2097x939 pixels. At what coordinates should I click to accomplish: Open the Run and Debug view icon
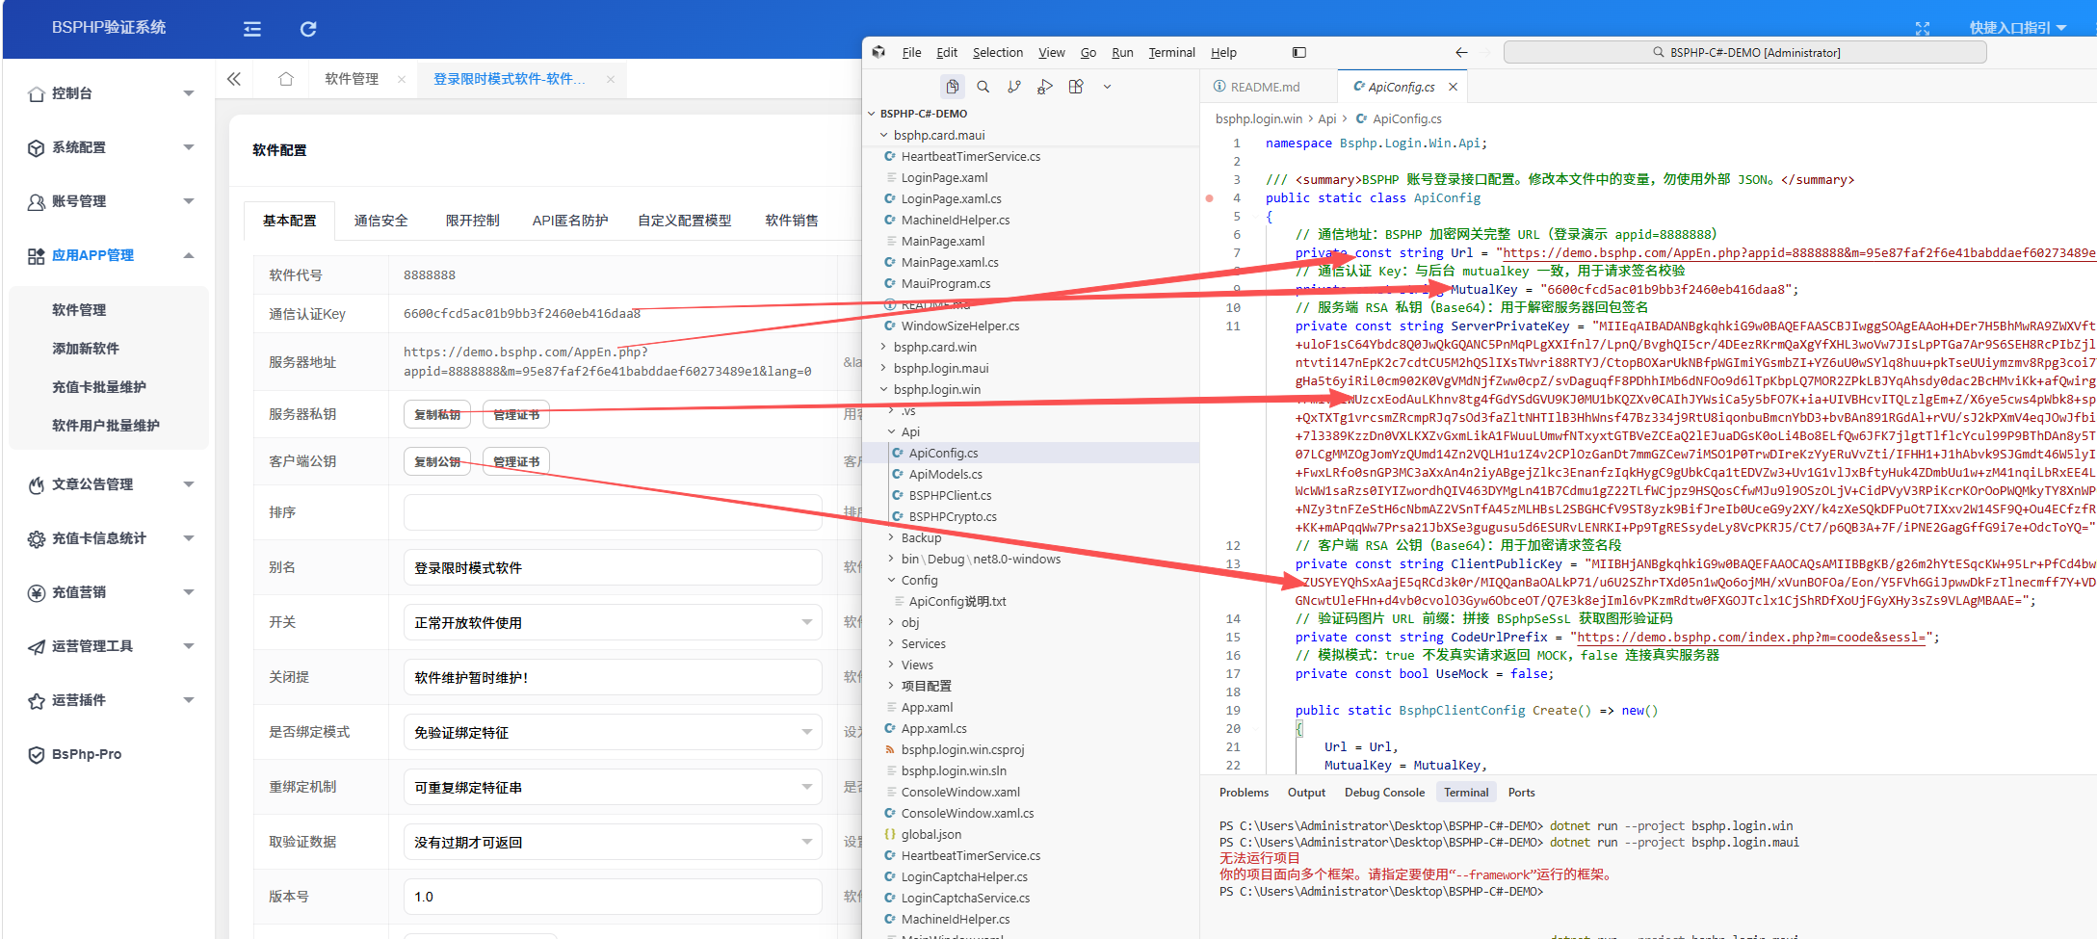(x=1045, y=87)
